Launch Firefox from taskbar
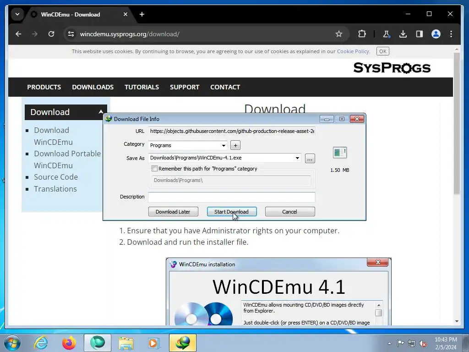The width and height of the screenshot is (469, 352). (x=69, y=343)
